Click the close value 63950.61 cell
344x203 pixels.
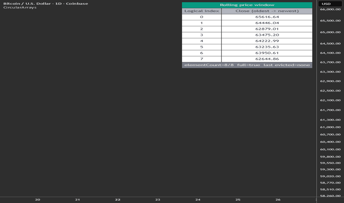[267, 53]
